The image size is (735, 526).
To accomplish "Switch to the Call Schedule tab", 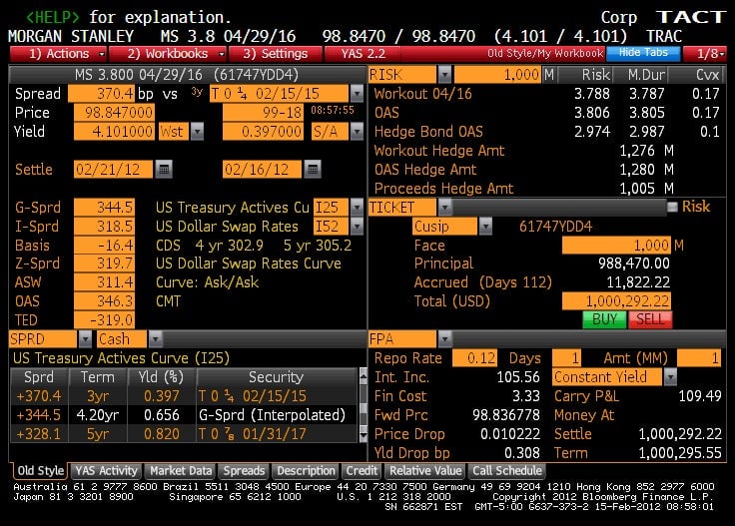I will (506, 471).
